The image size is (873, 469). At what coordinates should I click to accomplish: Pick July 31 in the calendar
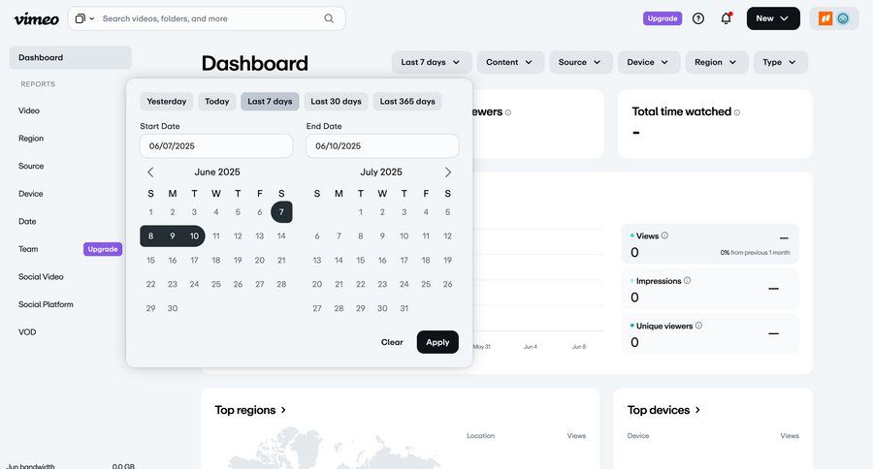tap(404, 308)
